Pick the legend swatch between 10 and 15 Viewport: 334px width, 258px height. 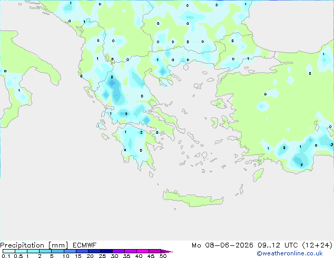(x=70, y=251)
